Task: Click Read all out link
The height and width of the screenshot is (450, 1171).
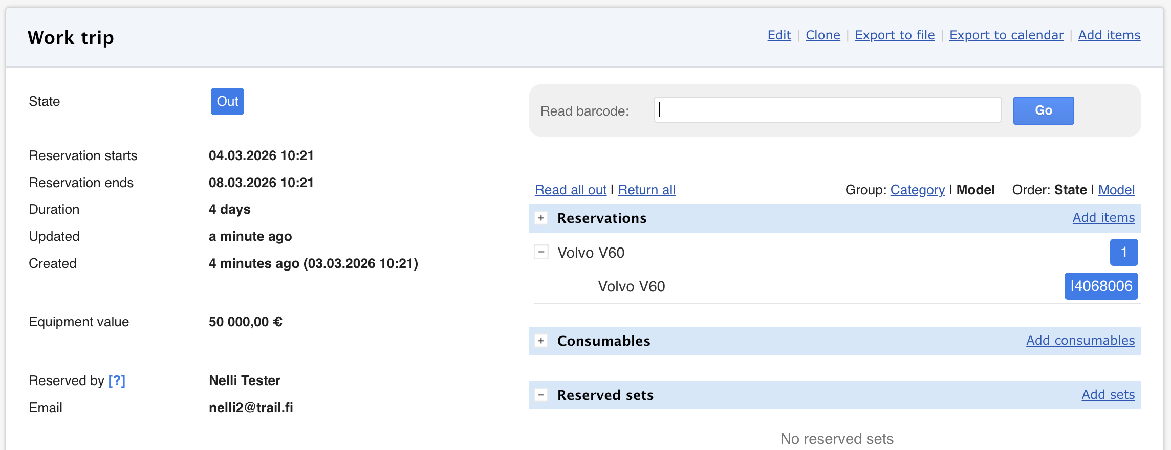Action: coord(571,190)
